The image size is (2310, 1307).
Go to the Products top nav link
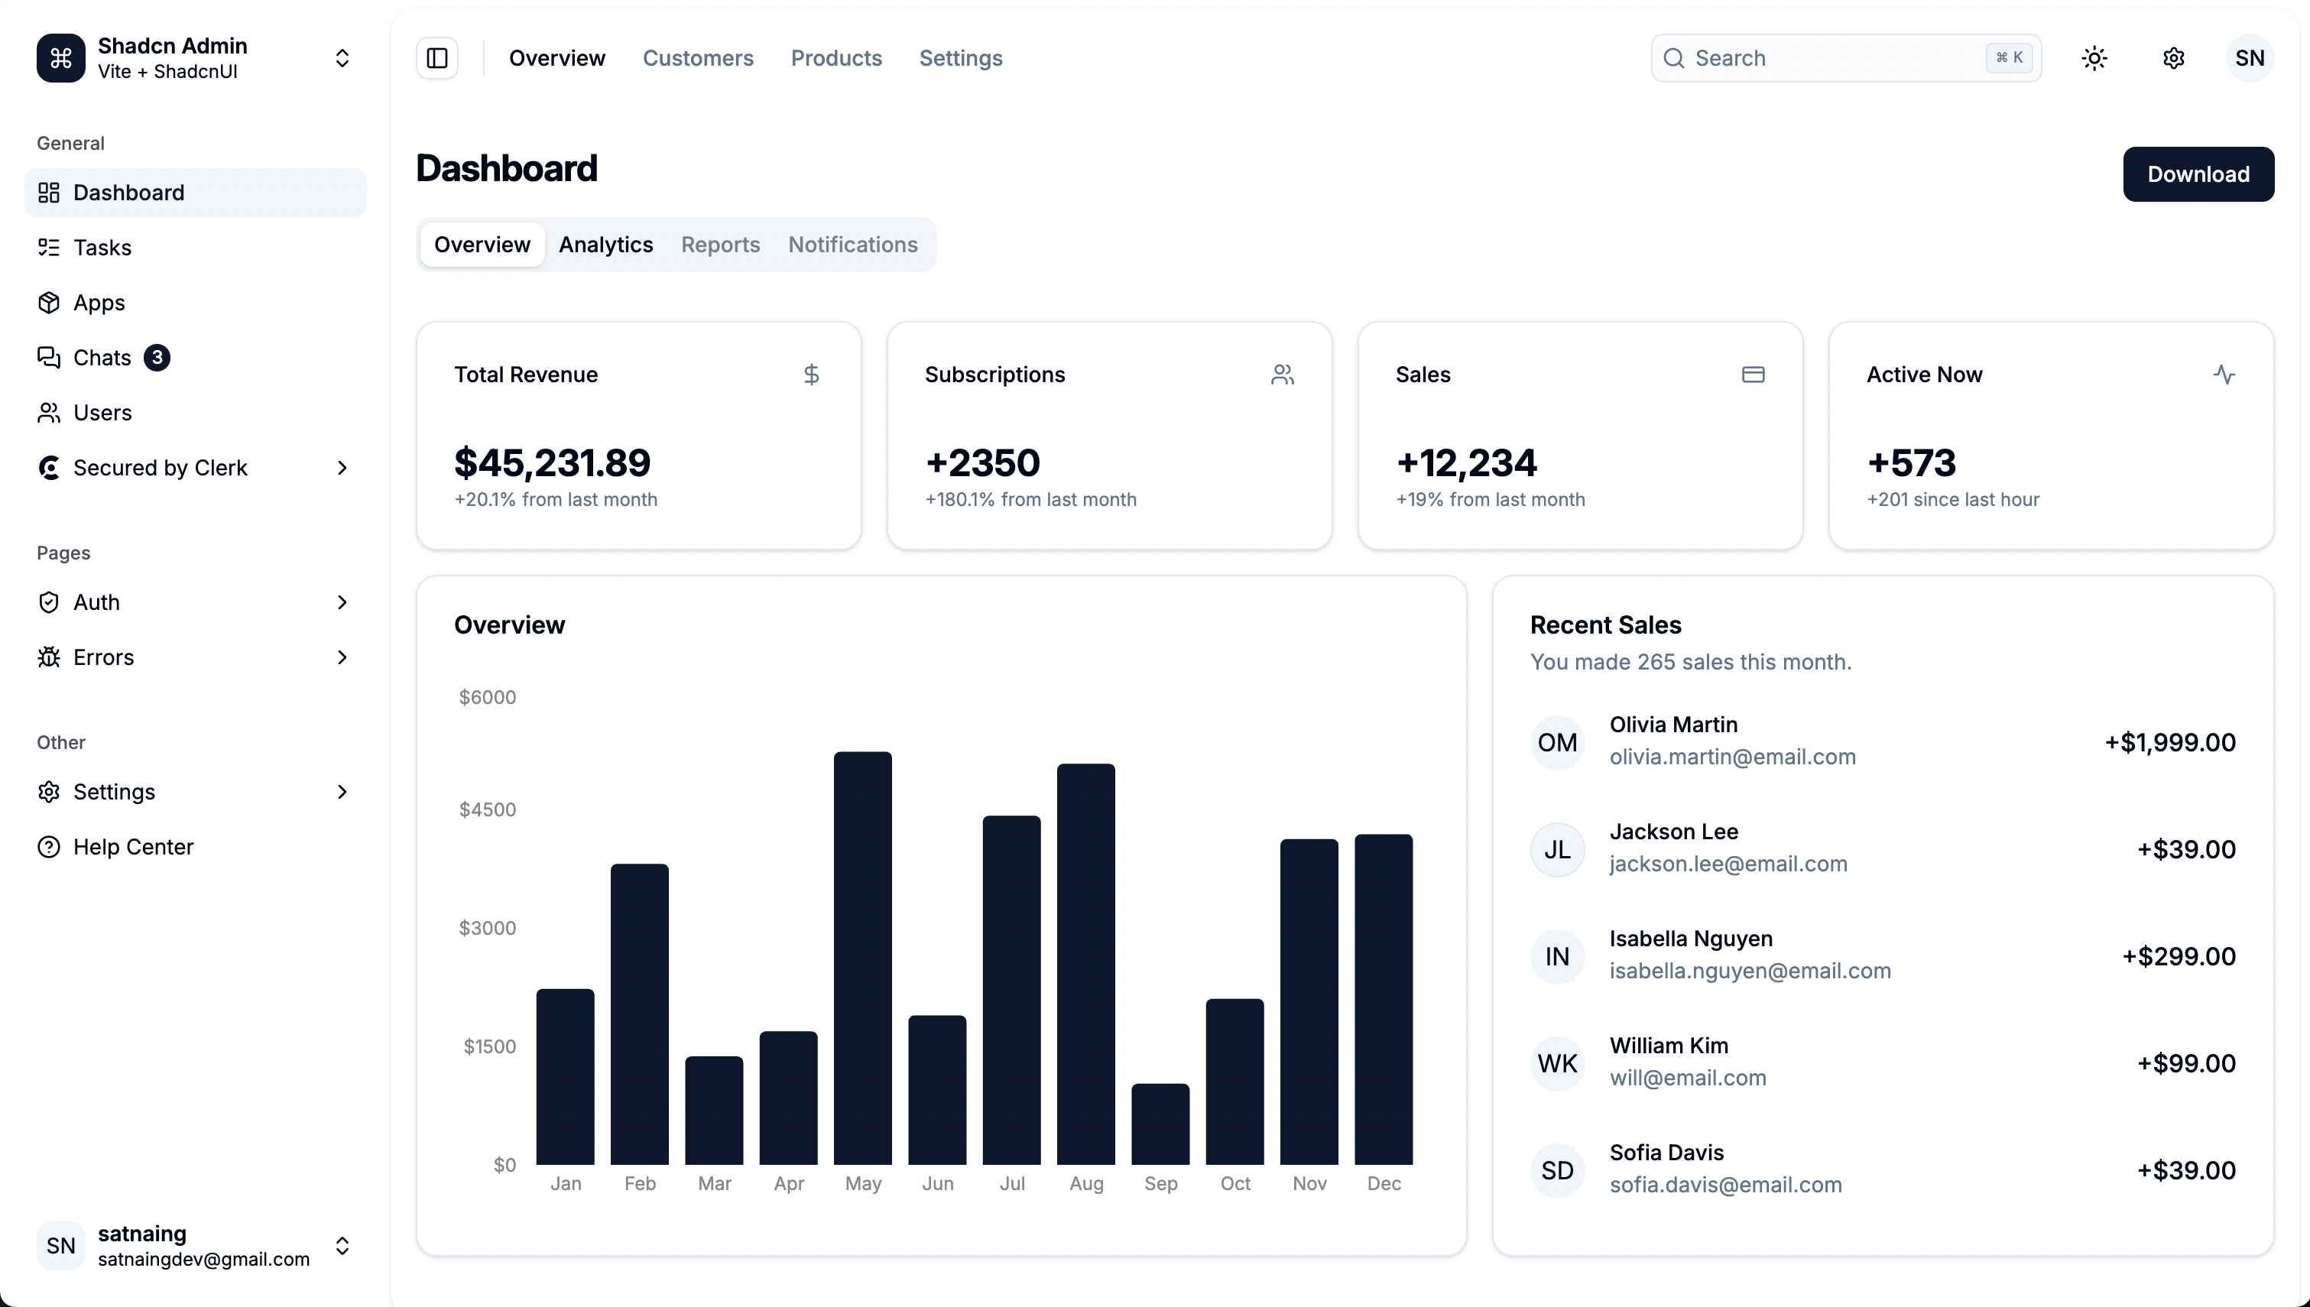tap(836, 58)
